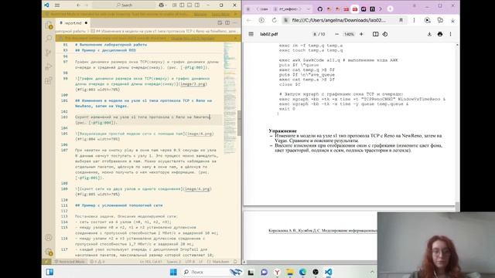Rotate the PDF counterclockwise
The image size is (495, 278).
(385, 34)
